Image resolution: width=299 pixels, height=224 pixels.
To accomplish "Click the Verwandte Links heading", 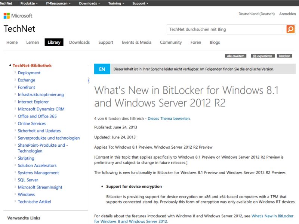I will (x=24, y=218).
